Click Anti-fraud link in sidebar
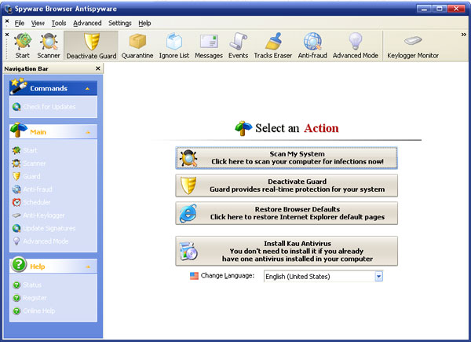 (32, 189)
